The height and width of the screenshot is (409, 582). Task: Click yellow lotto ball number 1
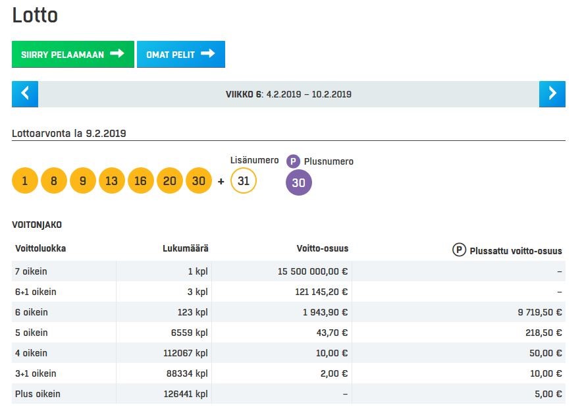[25, 180]
